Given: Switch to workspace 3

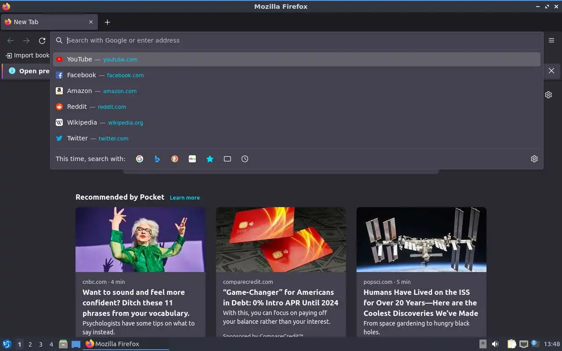Looking at the screenshot, I should point(40,344).
